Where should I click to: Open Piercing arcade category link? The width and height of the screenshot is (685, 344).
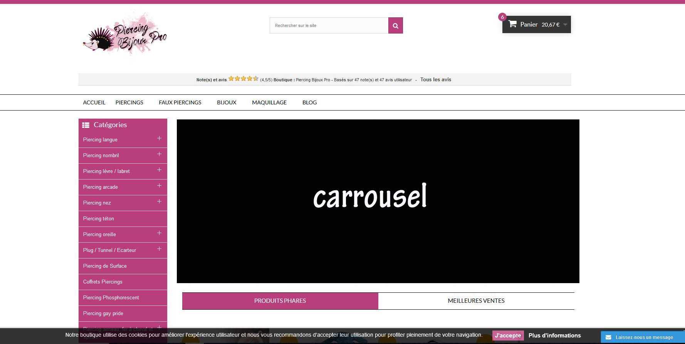click(101, 187)
